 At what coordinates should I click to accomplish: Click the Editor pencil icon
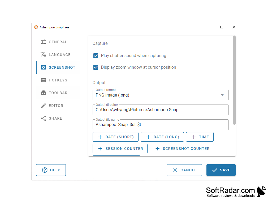(43, 106)
